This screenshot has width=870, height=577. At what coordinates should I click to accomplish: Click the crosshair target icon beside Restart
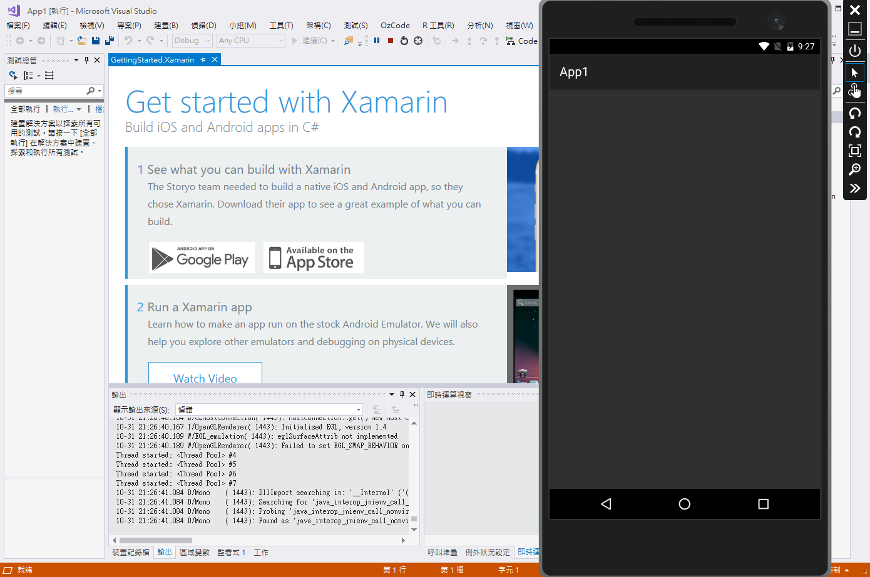tap(418, 41)
